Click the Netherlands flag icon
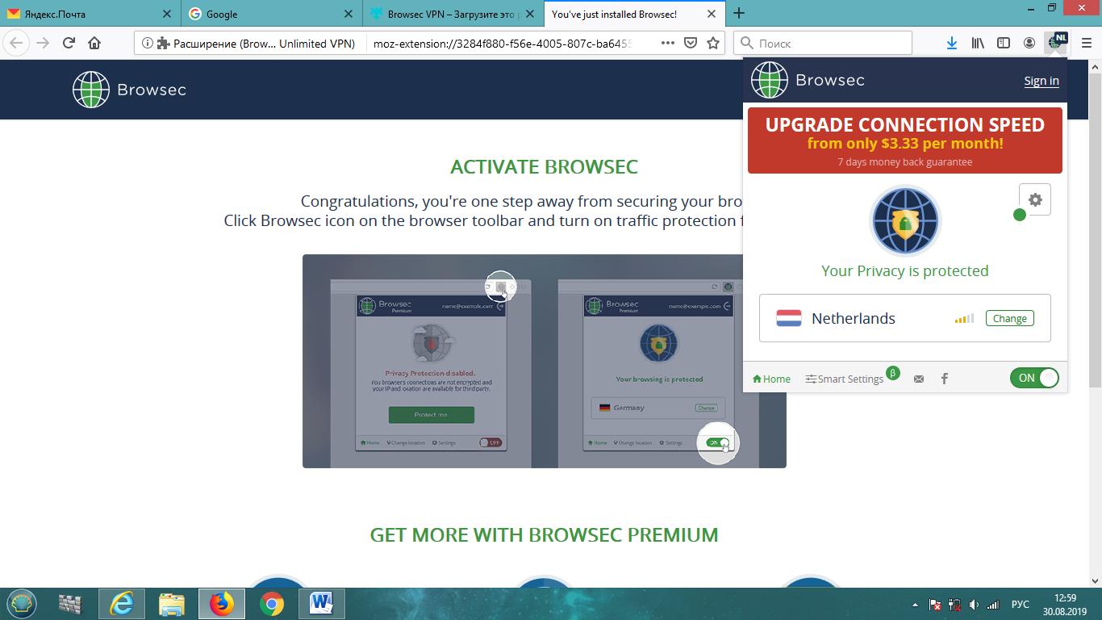 [789, 318]
